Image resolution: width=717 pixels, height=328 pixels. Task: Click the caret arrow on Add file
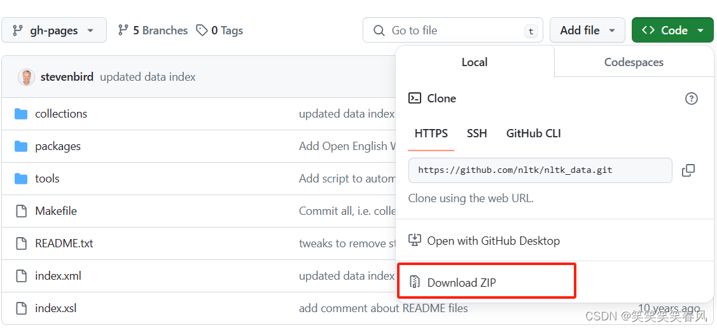tap(611, 31)
